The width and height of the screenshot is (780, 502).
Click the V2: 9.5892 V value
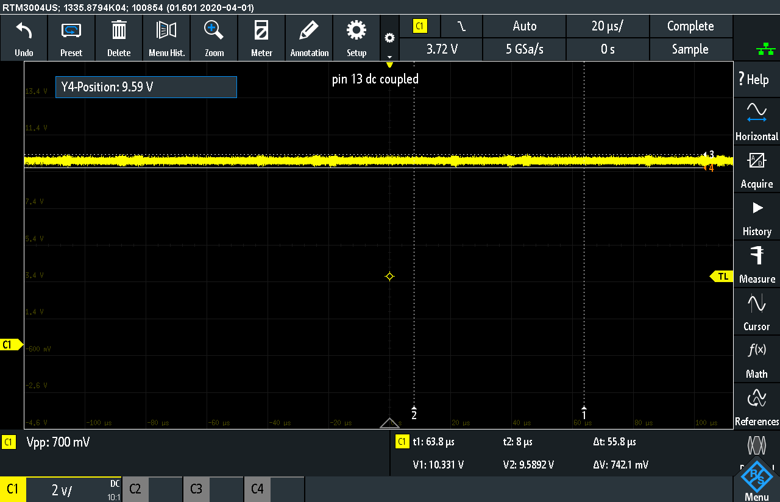tap(528, 465)
